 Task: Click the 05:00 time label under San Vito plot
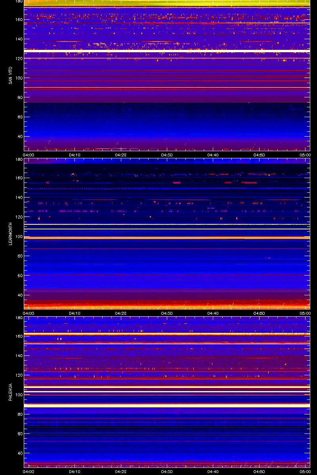(305, 155)
